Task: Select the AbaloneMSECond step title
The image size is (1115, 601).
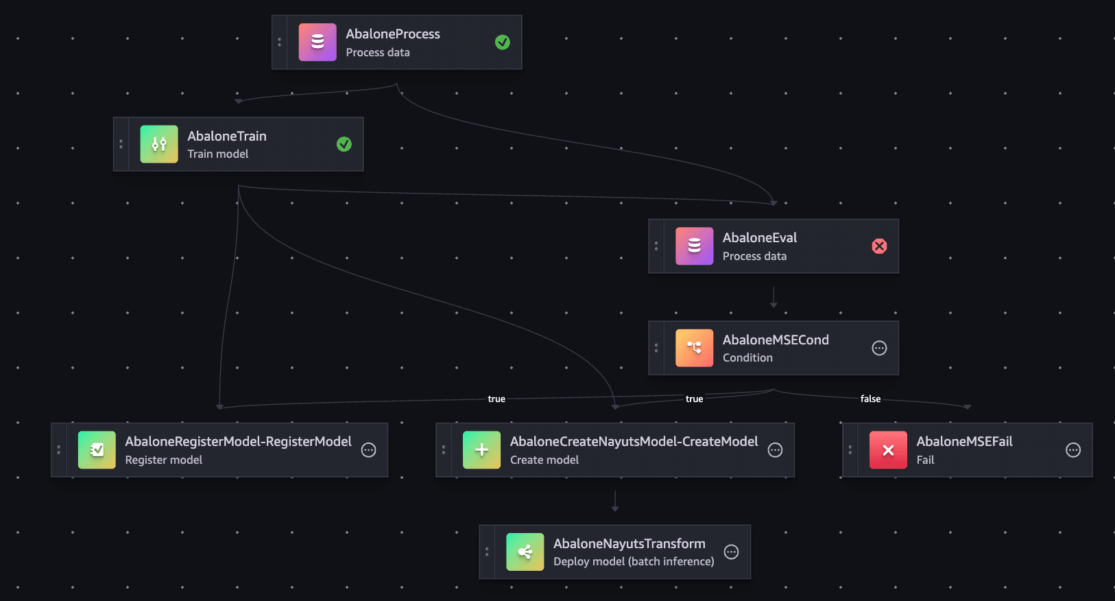Action: point(776,340)
